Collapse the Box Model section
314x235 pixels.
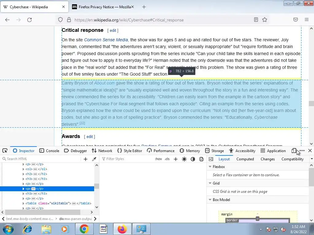210,200
